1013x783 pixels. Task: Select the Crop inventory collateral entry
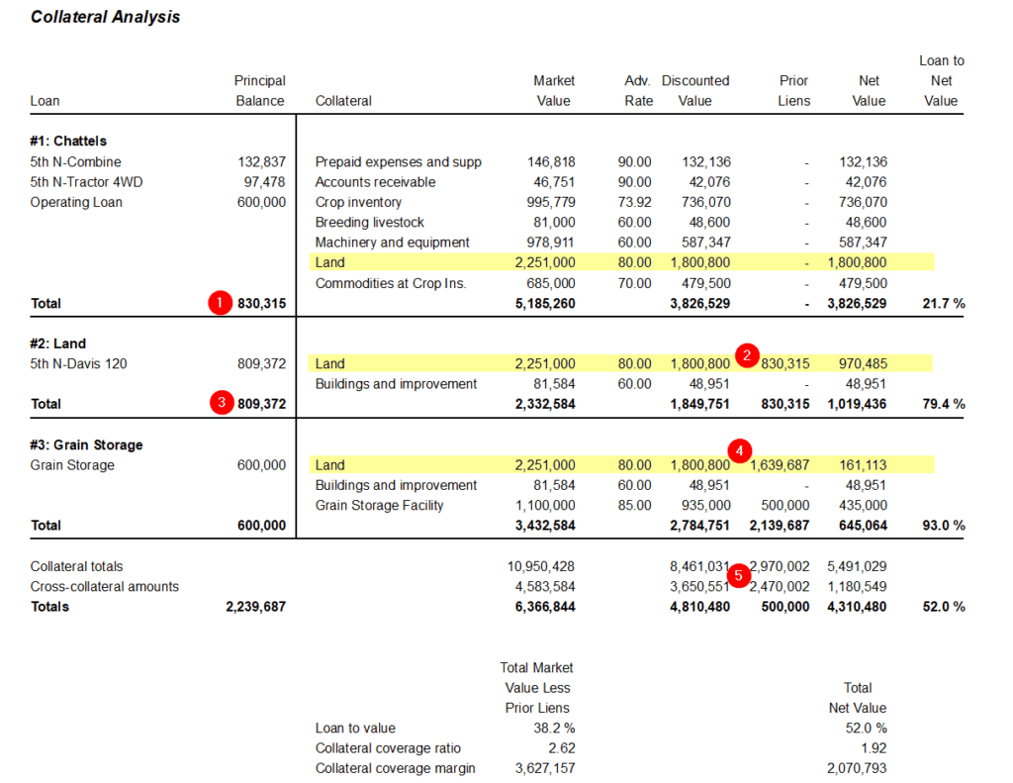point(358,202)
